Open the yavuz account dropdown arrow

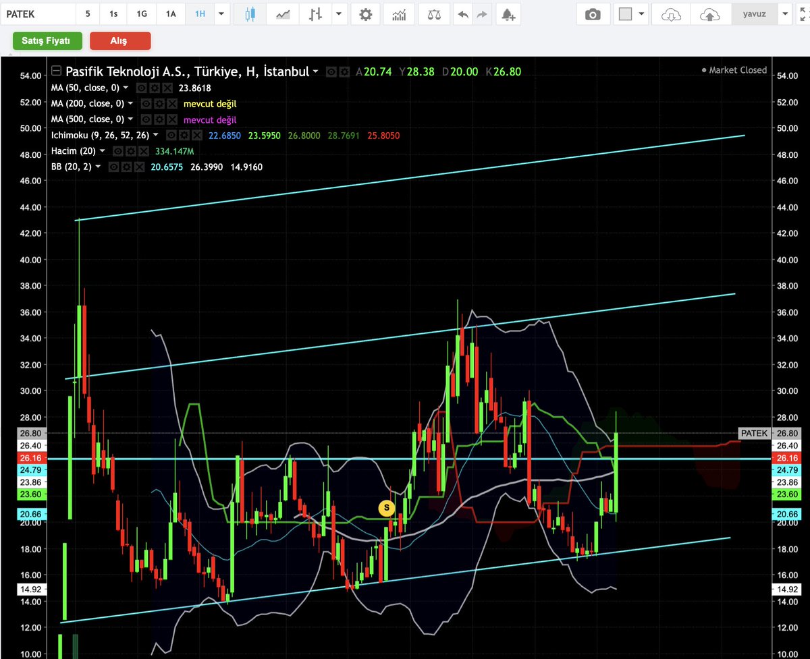(784, 14)
